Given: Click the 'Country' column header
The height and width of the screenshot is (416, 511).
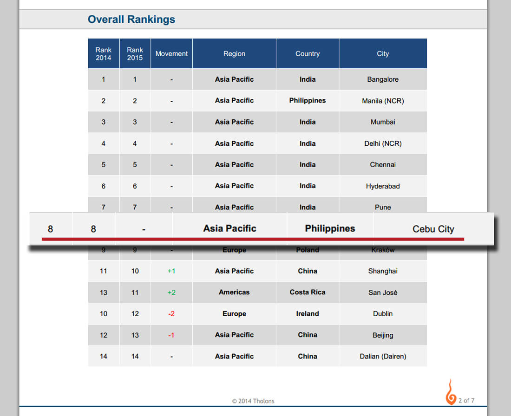Looking at the screenshot, I should pos(308,54).
